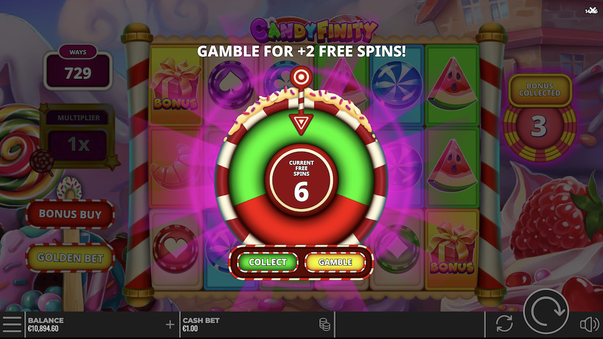Open the Bonus Buy sign
603x339 pixels.
click(x=70, y=214)
